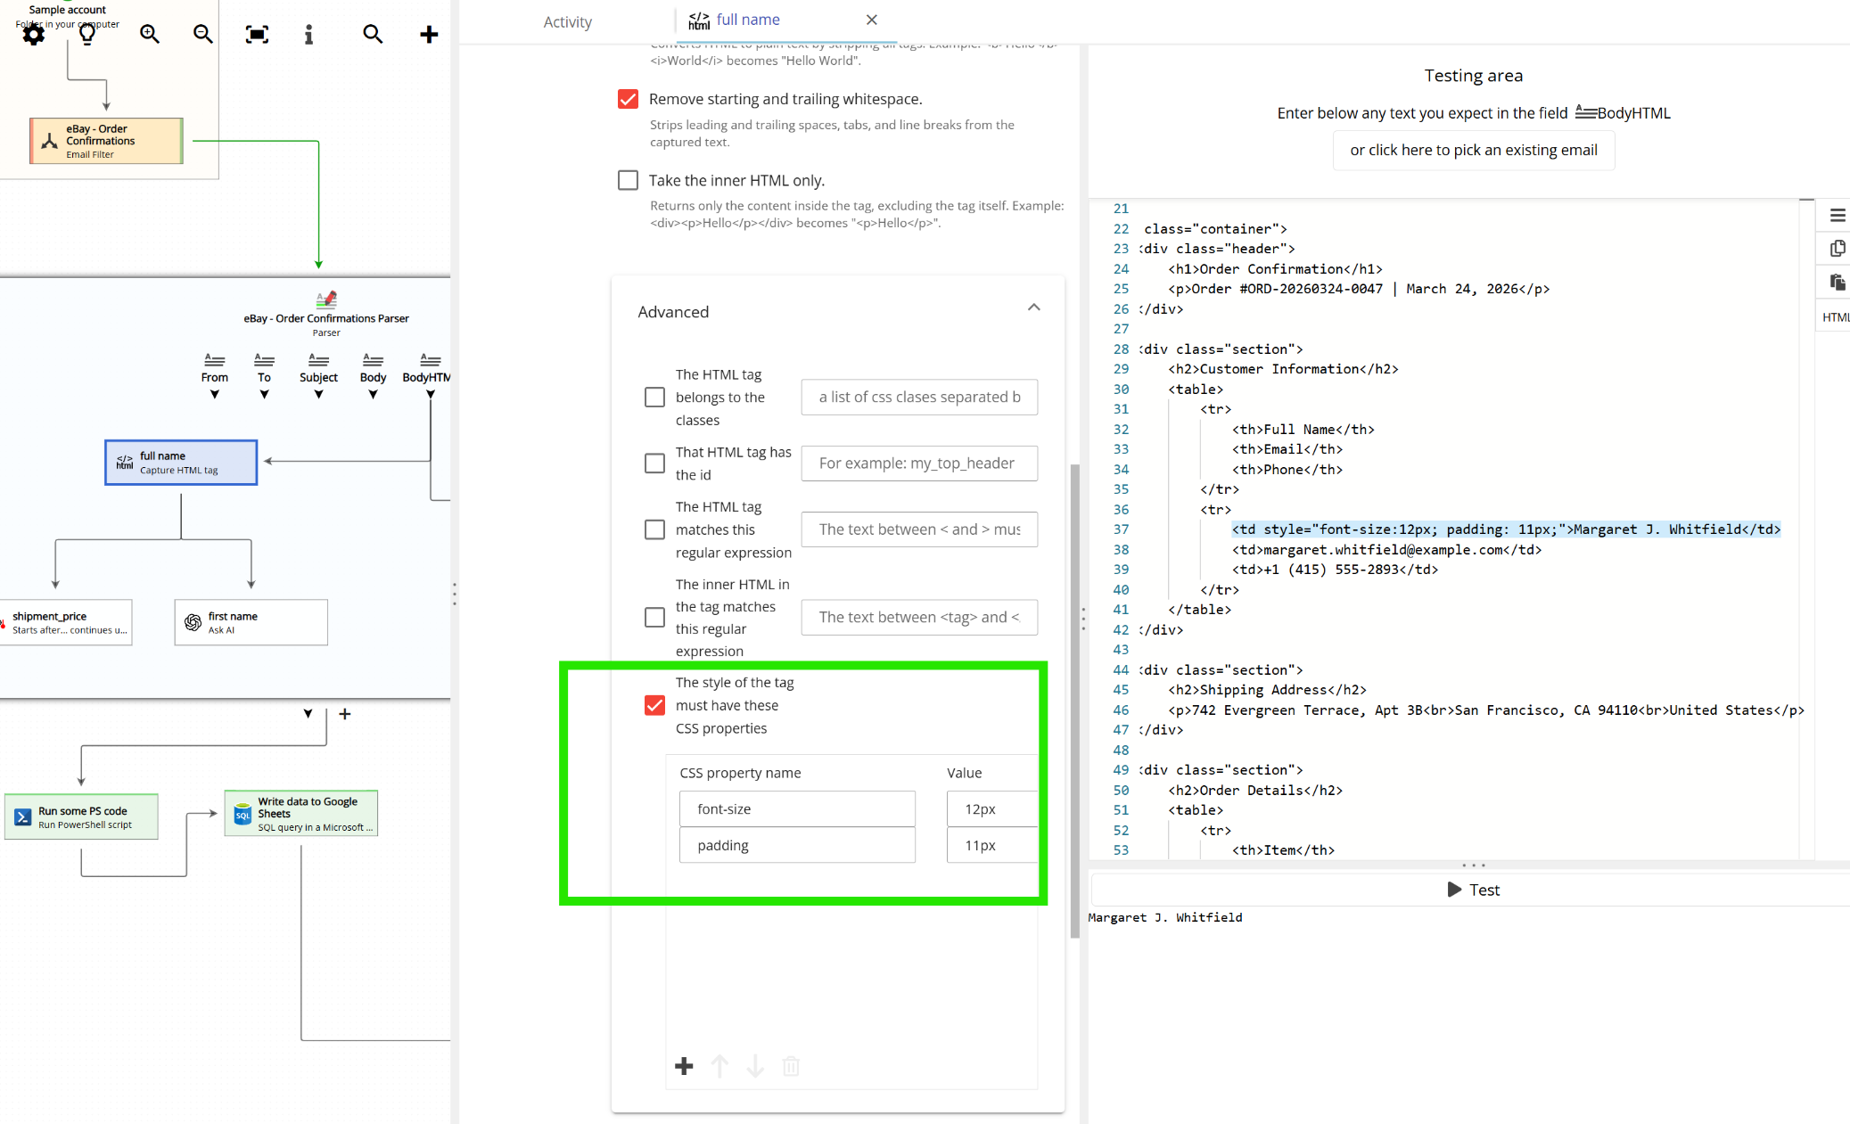Check The HTML tag belongs to the classes
This screenshot has height=1124, width=1850.
point(654,397)
